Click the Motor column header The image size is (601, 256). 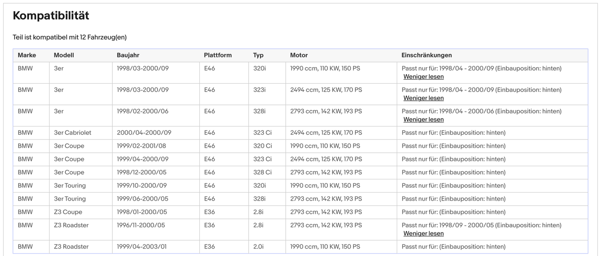click(x=299, y=55)
